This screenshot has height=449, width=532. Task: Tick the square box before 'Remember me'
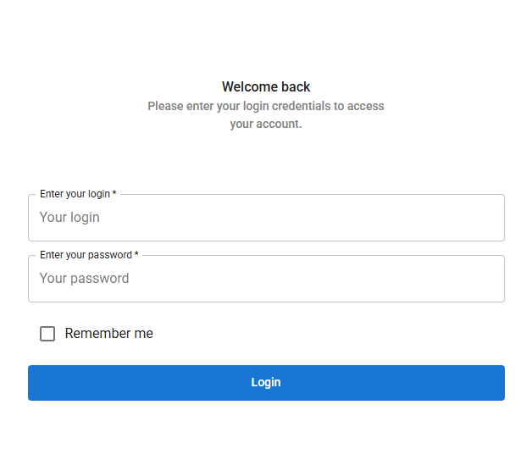tap(47, 334)
